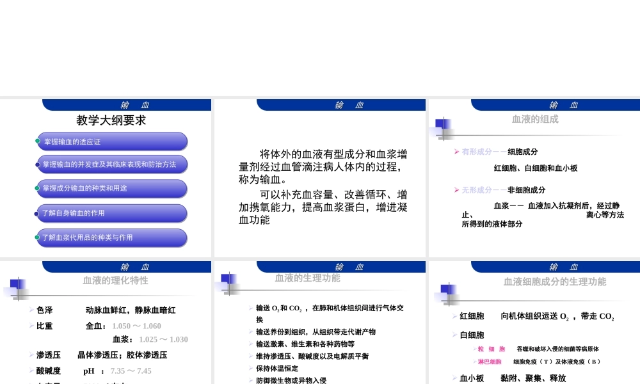Select green bullet beside 了解血浆代用品的种类与作用

point(38,236)
